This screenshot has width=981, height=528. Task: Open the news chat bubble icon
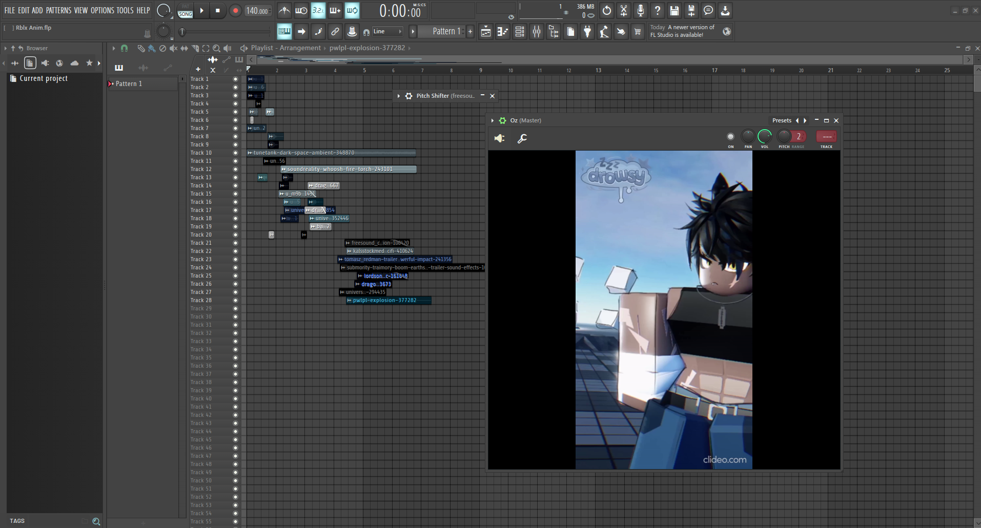click(x=708, y=10)
